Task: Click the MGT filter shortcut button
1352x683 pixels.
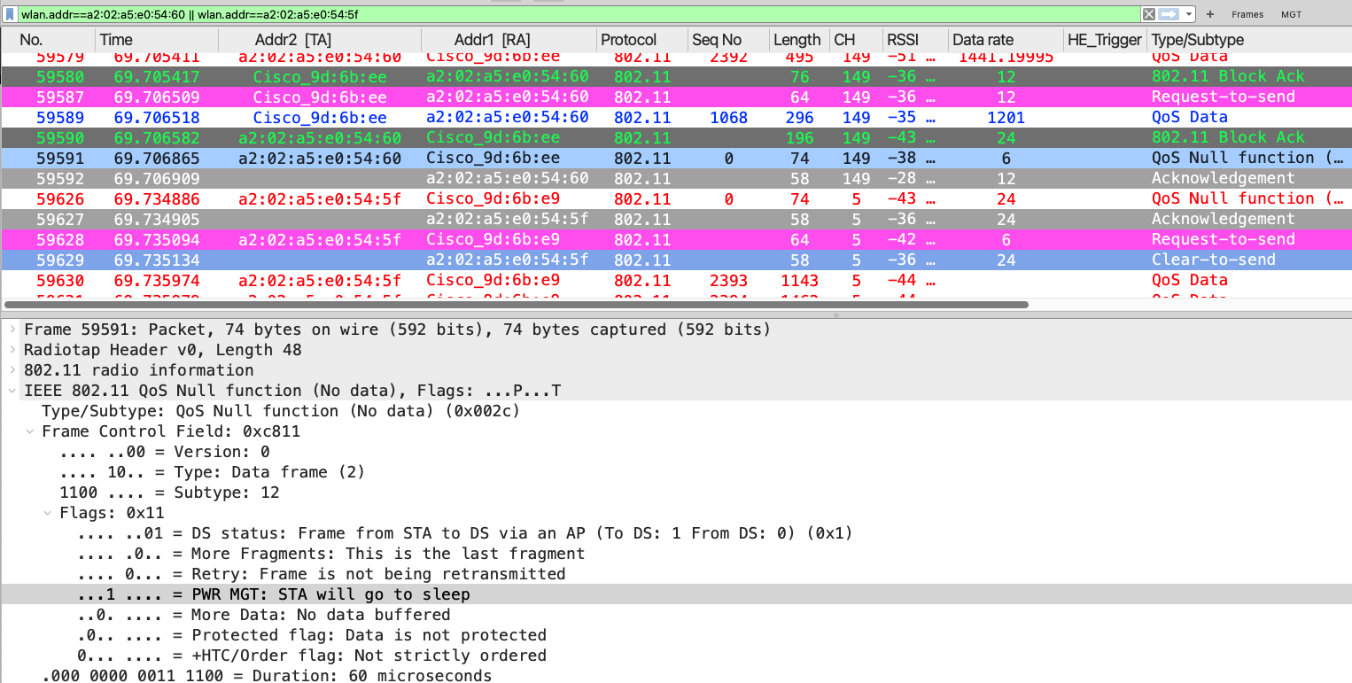Action: pos(1291,14)
